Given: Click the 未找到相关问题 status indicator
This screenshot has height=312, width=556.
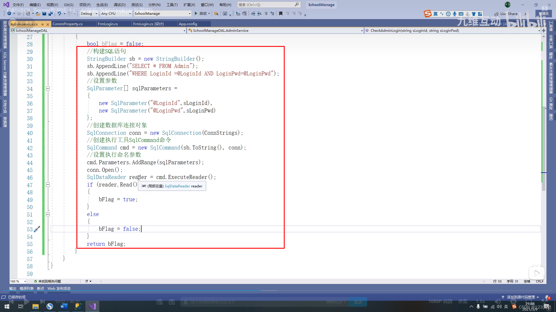Looking at the screenshot, I should 47,281.
